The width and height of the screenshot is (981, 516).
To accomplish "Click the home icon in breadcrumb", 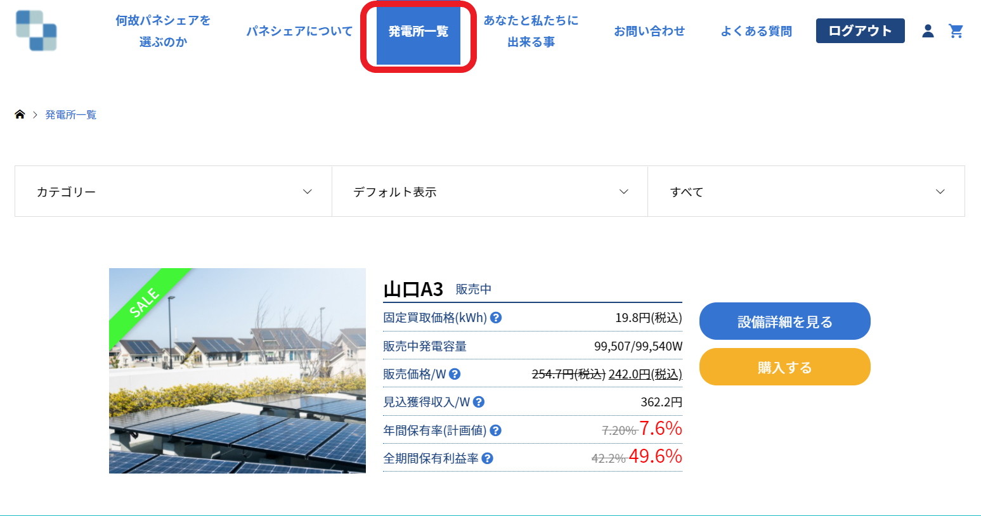I will coord(20,115).
